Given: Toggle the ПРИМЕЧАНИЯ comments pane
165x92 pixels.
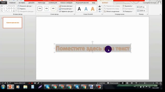Looking at the screenshot, I should (x=113, y=83).
